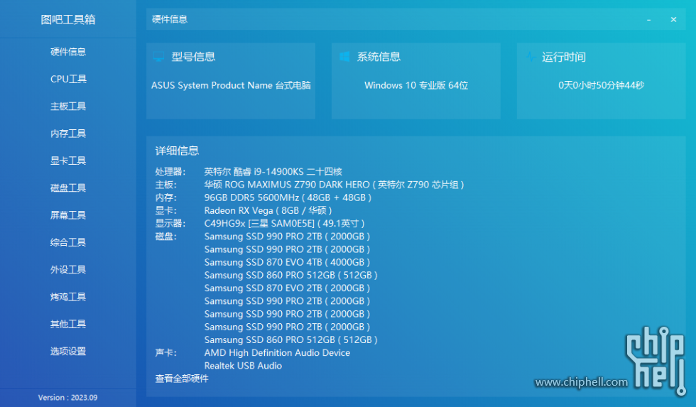Click the 图吧工具箱 title
The height and width of the screenshot is (407, 696).
click(68, 19)
